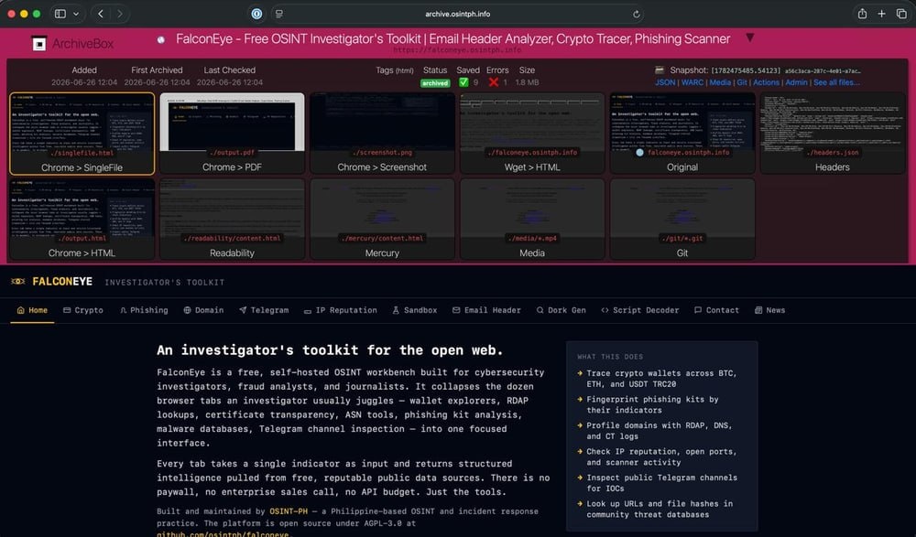916x537 pixels.
Task: Collapse the header with the down triangle
Action: click(749, 38)
